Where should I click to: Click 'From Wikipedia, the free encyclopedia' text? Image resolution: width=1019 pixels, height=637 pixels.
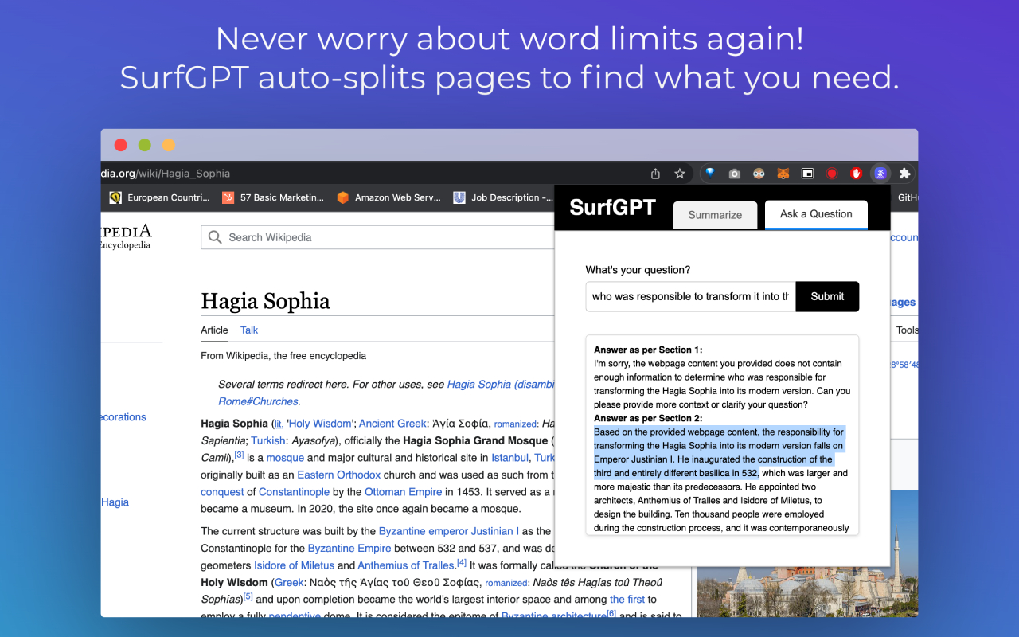[x=283, y=356]
